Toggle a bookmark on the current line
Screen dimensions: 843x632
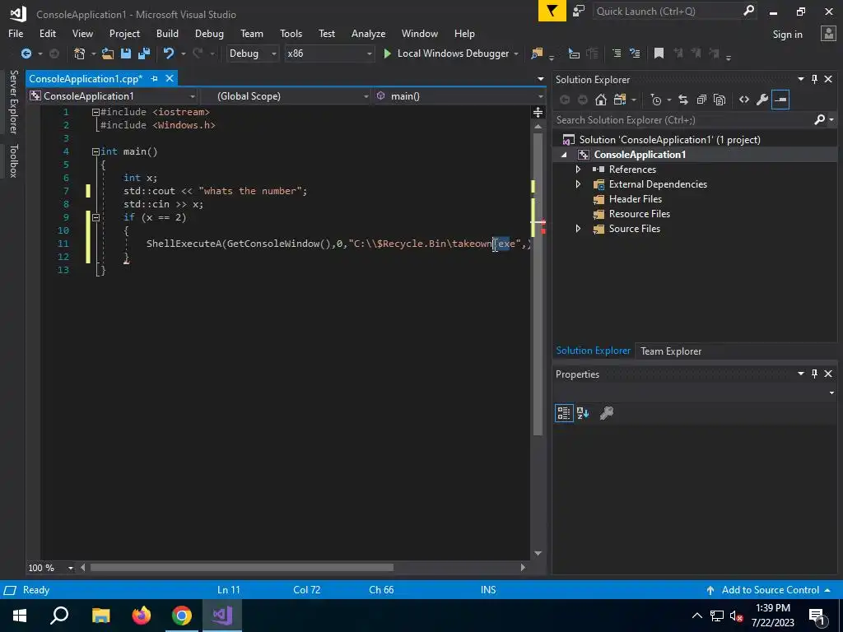pos(659,53)
